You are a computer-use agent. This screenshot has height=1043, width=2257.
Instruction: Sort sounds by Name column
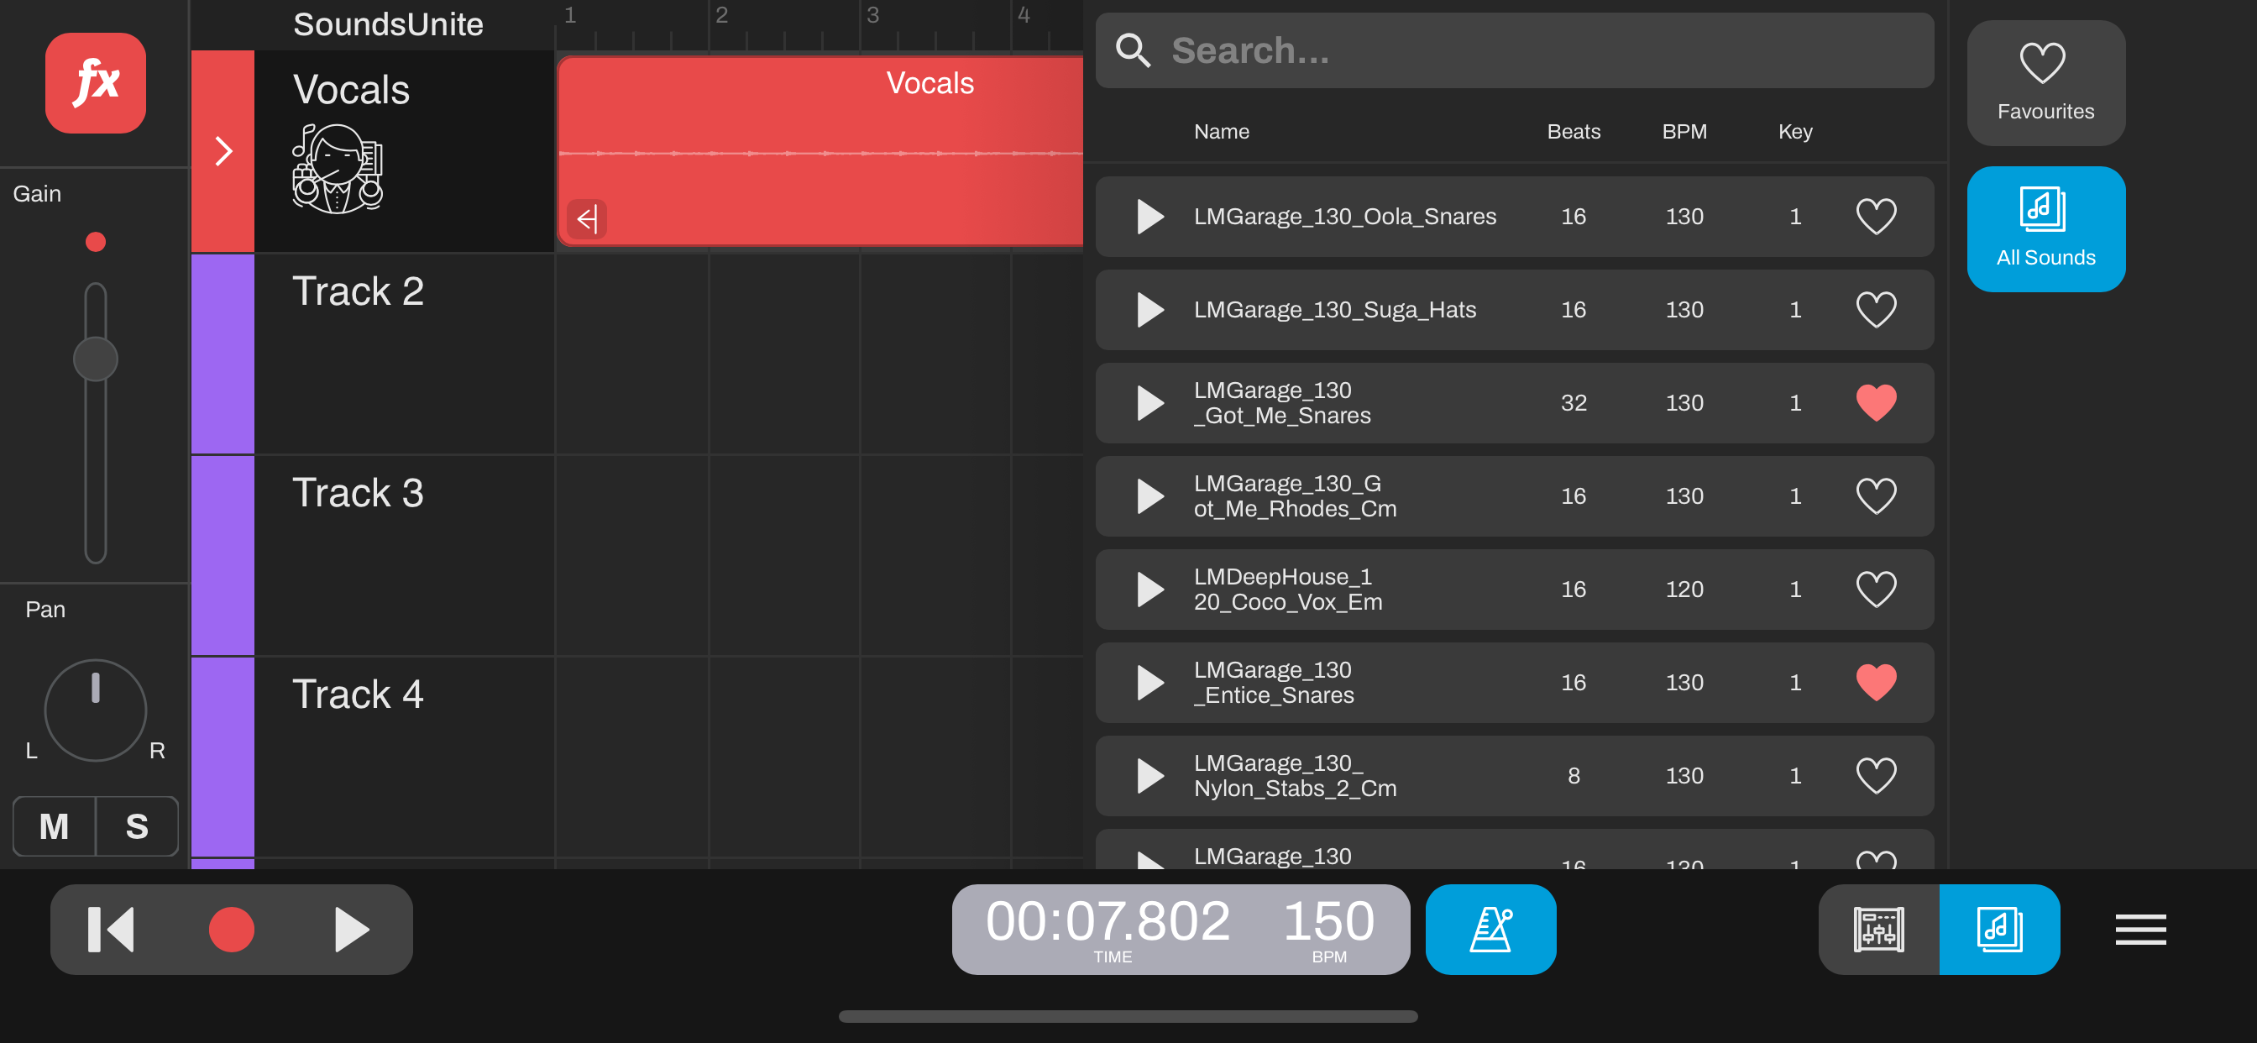pos(1222,132)
